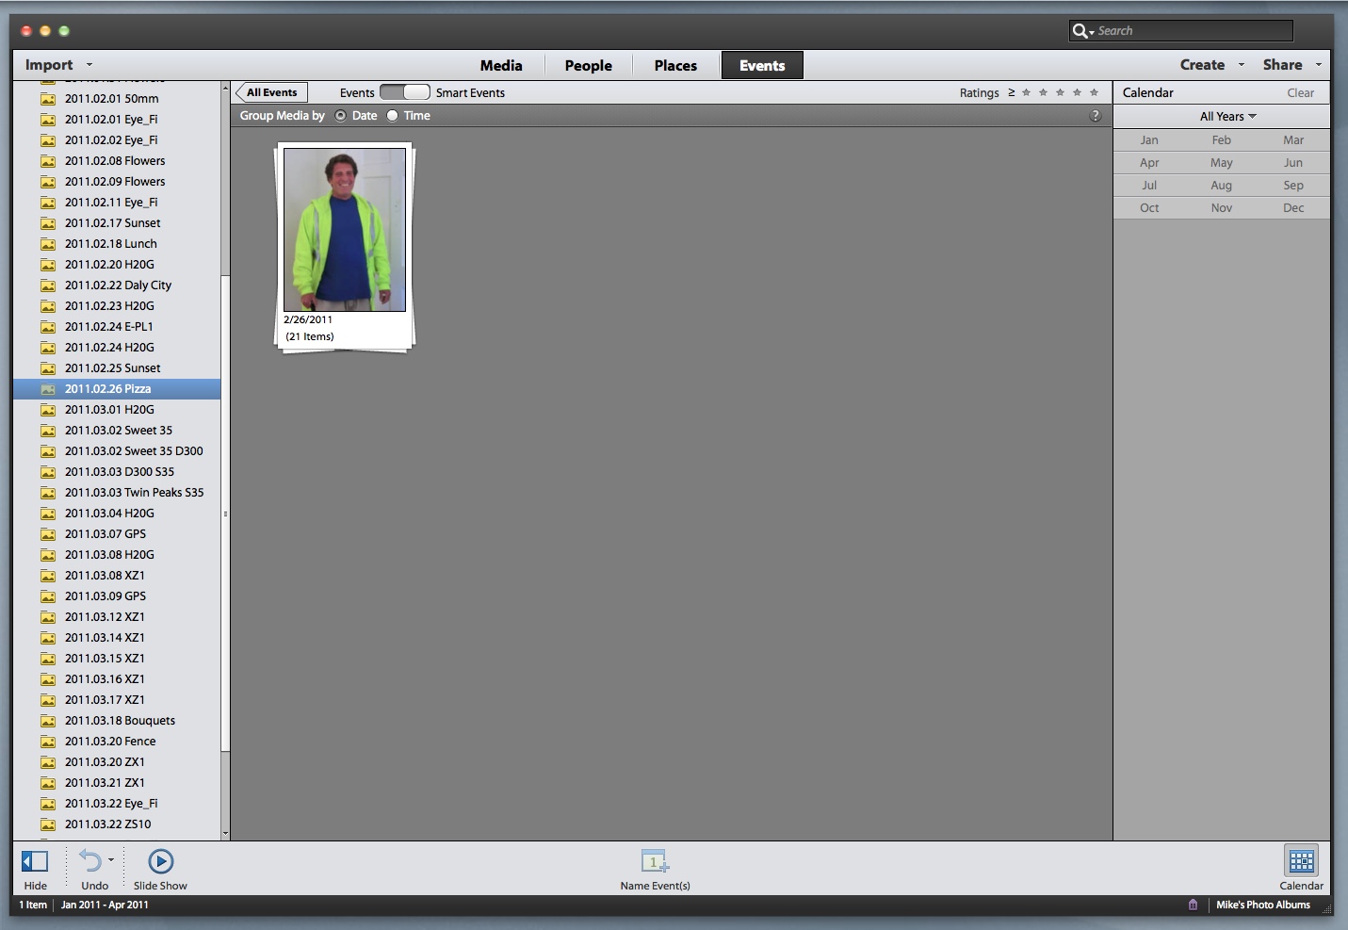Screen dimensions: 1348x930
Task: Open the Share dropdown arrow
Action: point(1318,65)
